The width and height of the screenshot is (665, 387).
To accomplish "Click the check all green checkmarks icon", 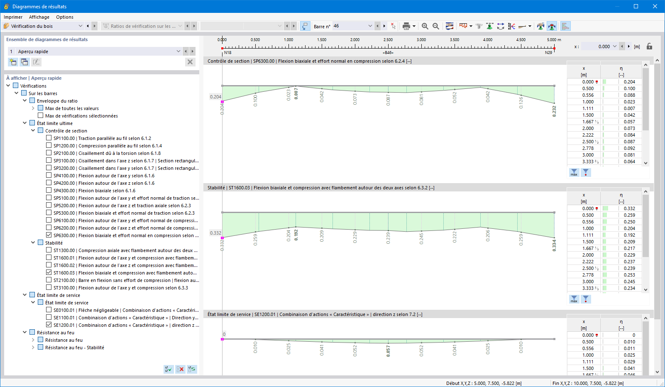I will [169, 369].
